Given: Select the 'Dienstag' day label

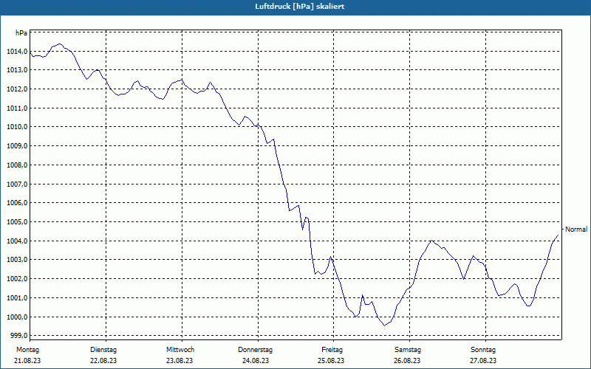Looking at the screenshot, I should click(103, 350).
